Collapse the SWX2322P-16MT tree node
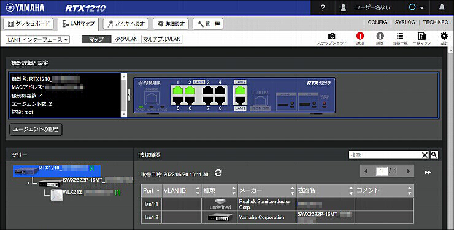This screenshot has width=454, height=230. point(29,184)
